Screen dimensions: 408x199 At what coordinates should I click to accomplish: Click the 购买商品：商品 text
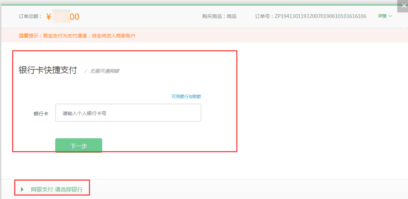click(219, 16)
